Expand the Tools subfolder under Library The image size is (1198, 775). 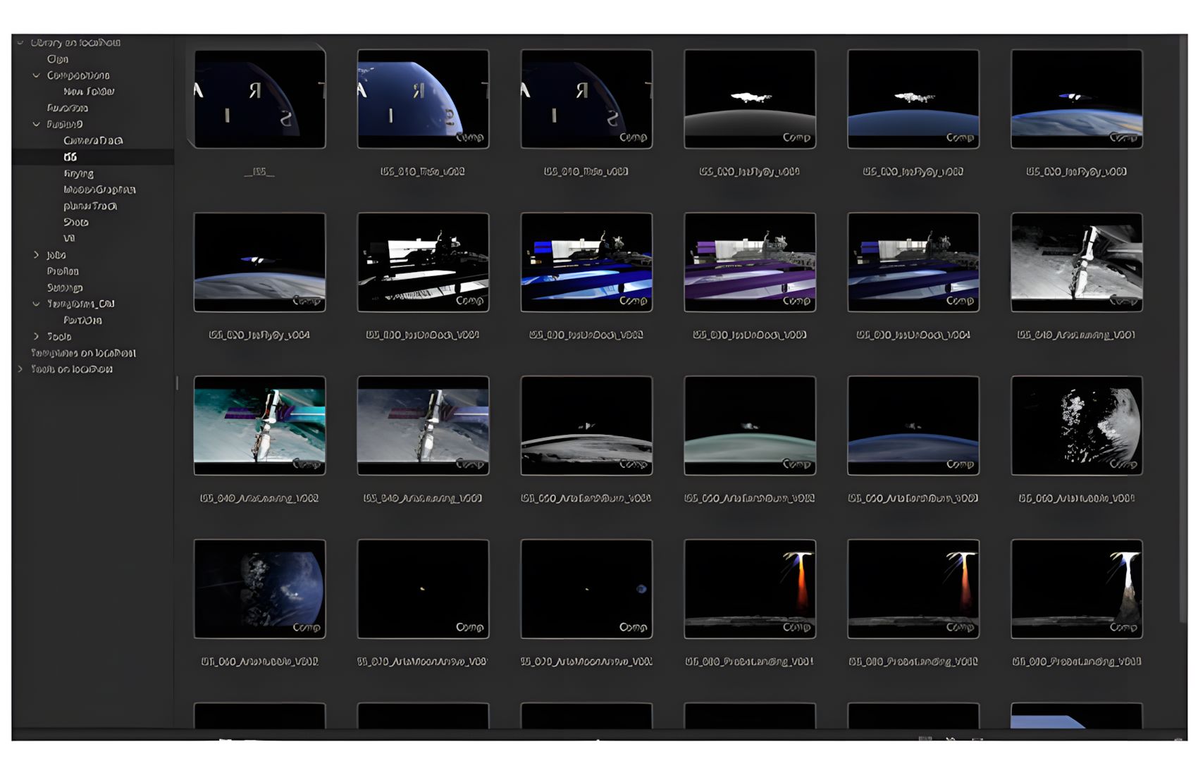tap(37, 337)
